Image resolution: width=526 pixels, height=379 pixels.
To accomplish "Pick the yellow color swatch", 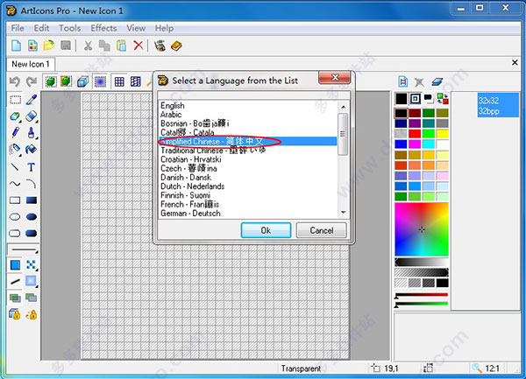I will (442, 134).
